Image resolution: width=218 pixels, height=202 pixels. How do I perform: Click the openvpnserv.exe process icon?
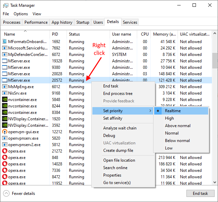pyautogui.click(x=5, y=138)
